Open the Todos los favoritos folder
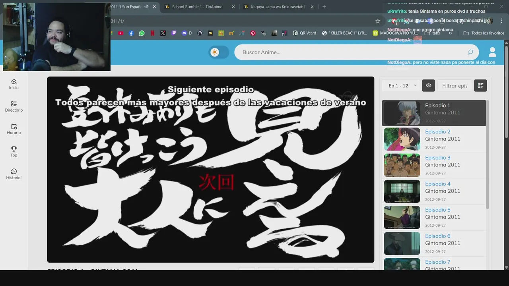 click(484, 33)
